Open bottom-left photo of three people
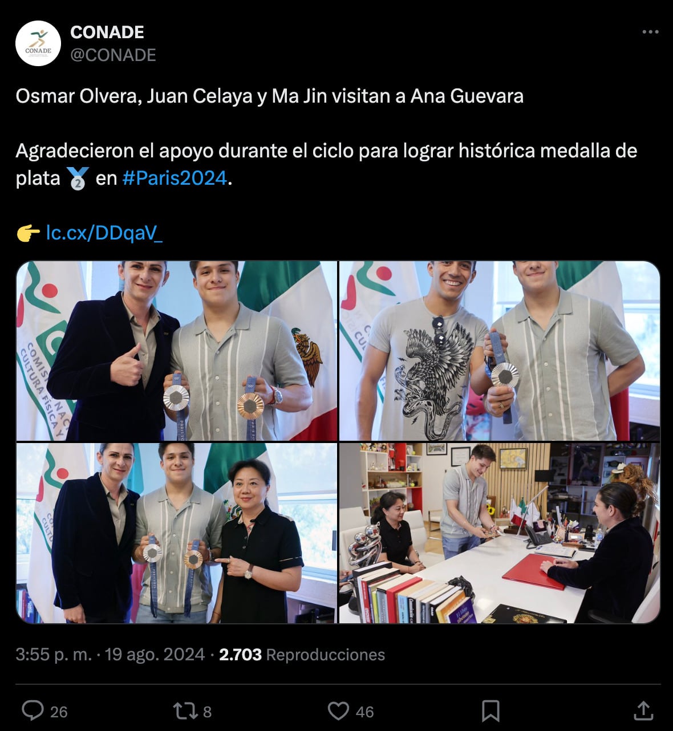 coord(176,533)
